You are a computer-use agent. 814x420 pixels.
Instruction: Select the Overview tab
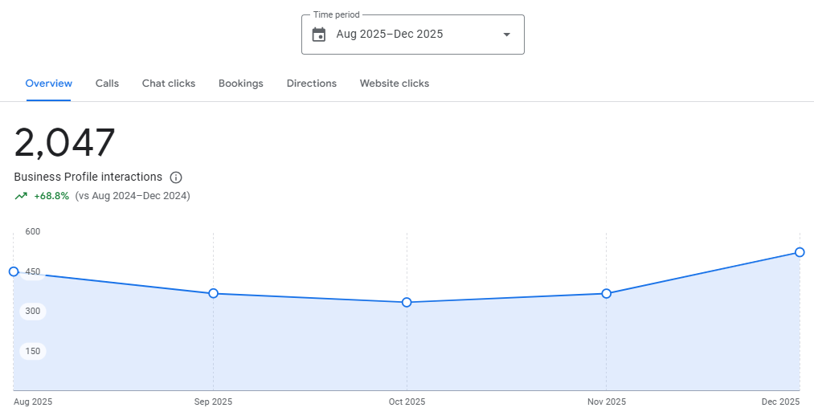point(49,84)
